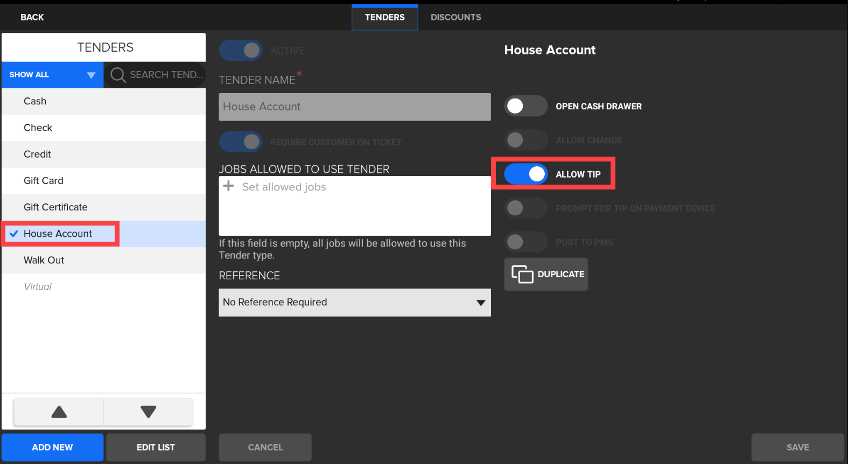
Task: Toggle the Open Cash Drawer switch
Action: [x=525, y=106]
